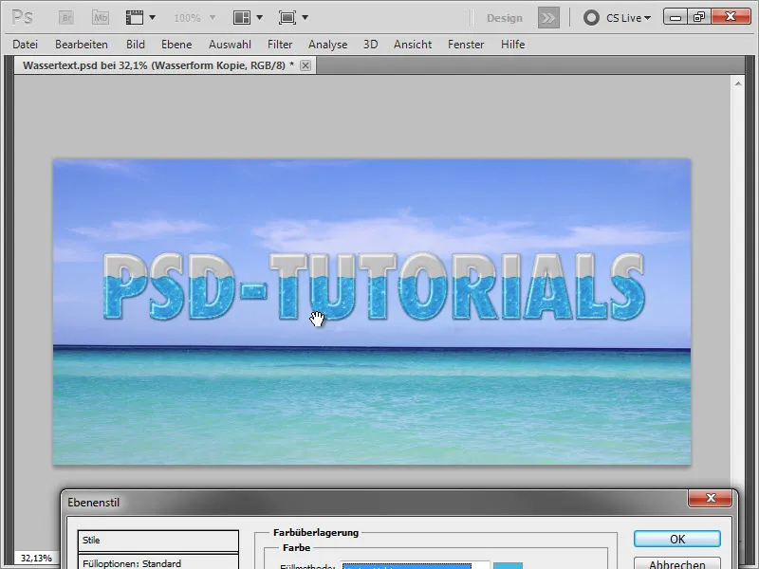Launch Adobe Bridge via Br icon
Image resolution: width=759 pixels, height=569 pixels.
[x=66, y=18]
